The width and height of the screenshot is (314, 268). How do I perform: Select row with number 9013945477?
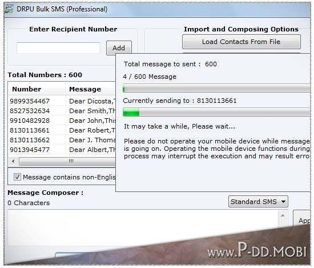[x=62, y=150]
